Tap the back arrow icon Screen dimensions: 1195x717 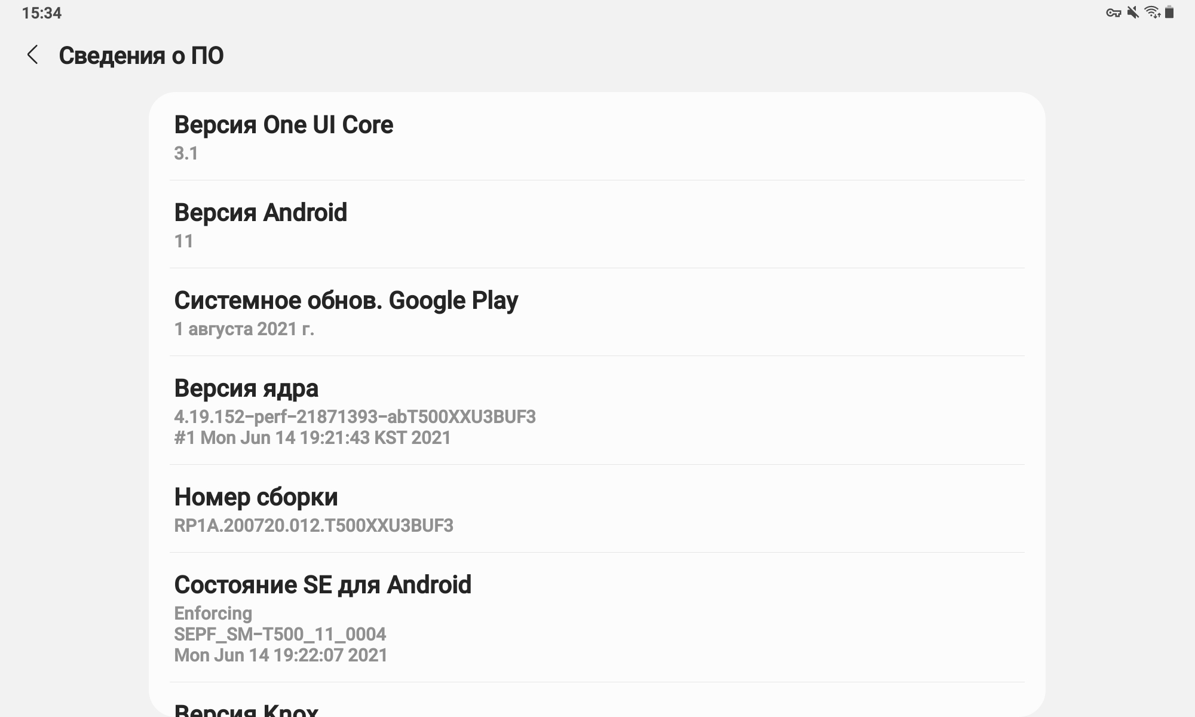[x=33, y=55]
